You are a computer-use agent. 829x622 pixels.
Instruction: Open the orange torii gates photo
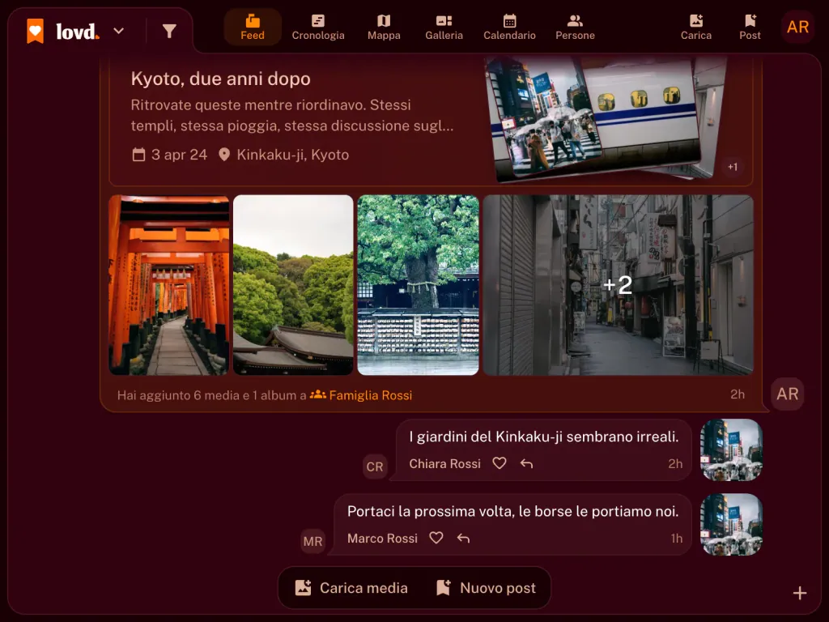click(x=168, y=285)
